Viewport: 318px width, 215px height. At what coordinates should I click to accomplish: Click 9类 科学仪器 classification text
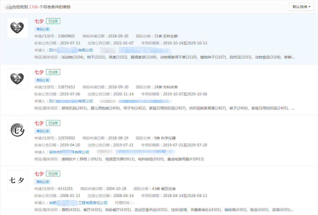pyautogui.click(x=165, y=138)
